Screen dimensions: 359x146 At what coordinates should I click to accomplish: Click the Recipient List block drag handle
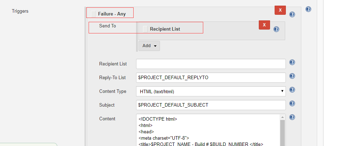click(145, 29)
